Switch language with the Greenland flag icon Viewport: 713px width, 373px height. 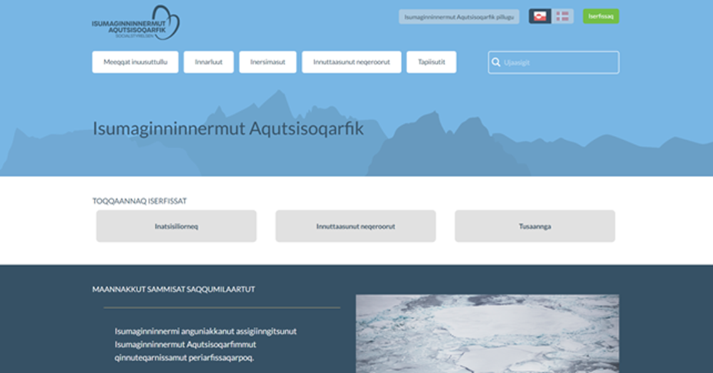(540, 16)
